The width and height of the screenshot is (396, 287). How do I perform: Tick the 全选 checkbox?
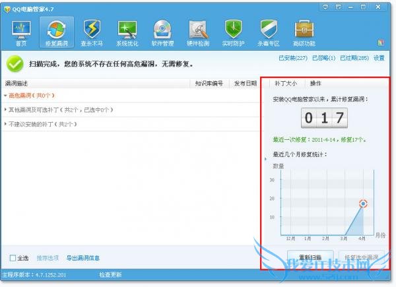13,258
